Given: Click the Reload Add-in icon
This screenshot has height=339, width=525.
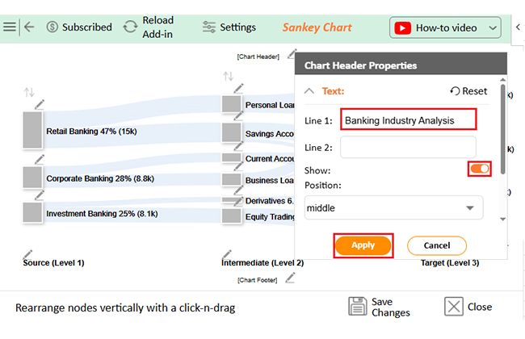Looking at the screenshot, I should [x=130, y=27].
